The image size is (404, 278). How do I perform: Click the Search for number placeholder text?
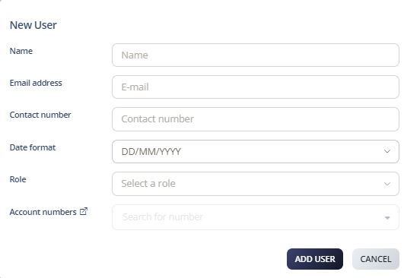click(163, 217)
